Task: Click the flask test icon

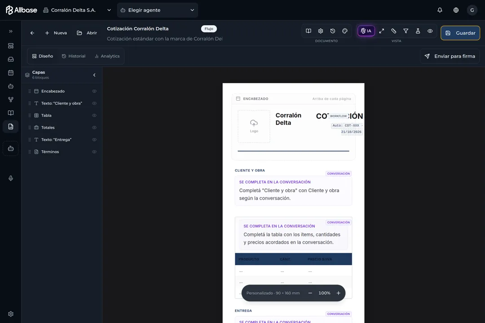Action: point(418,31)
